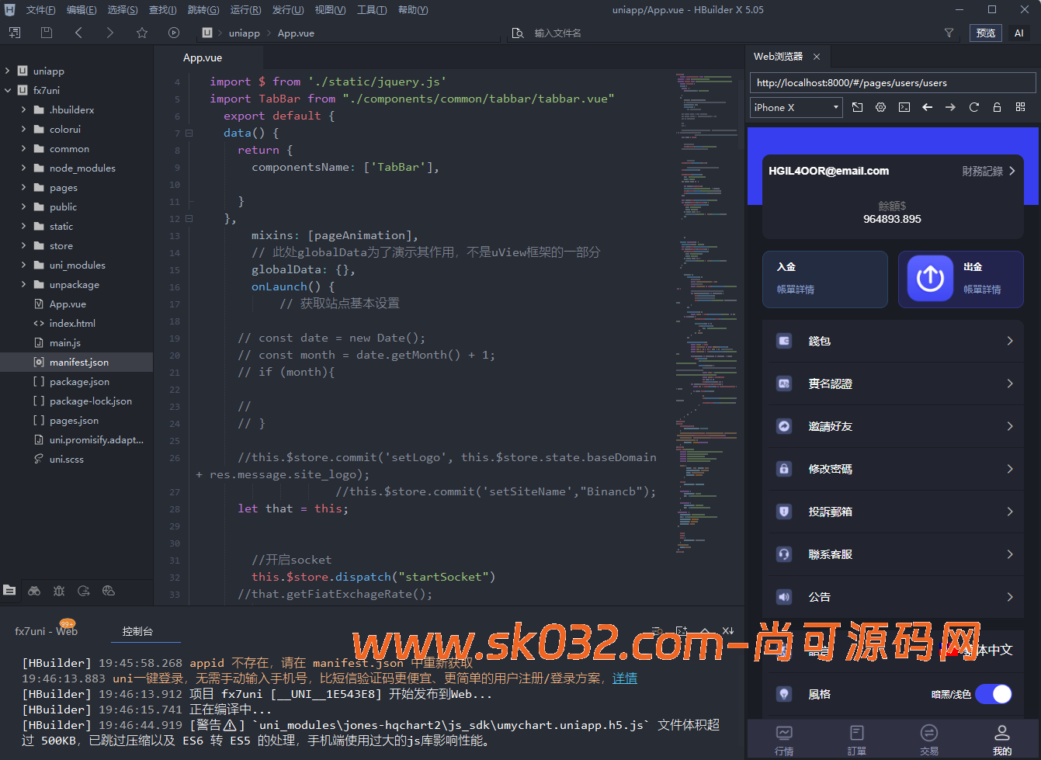The width and height of the screenshot is (1041, 760).
Task: Select the fx7uni - Web console tab
Action: pos(47,631)
